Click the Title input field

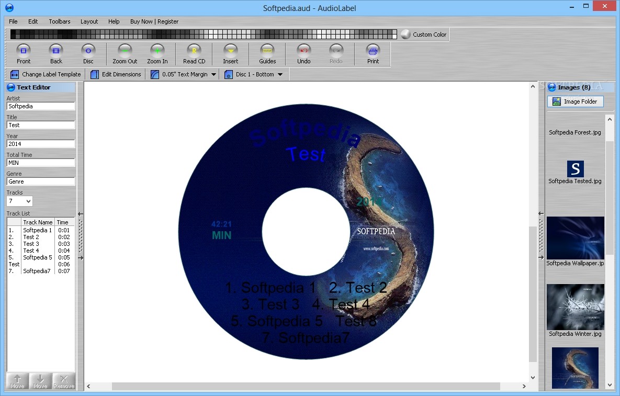[x=41, y=125]
